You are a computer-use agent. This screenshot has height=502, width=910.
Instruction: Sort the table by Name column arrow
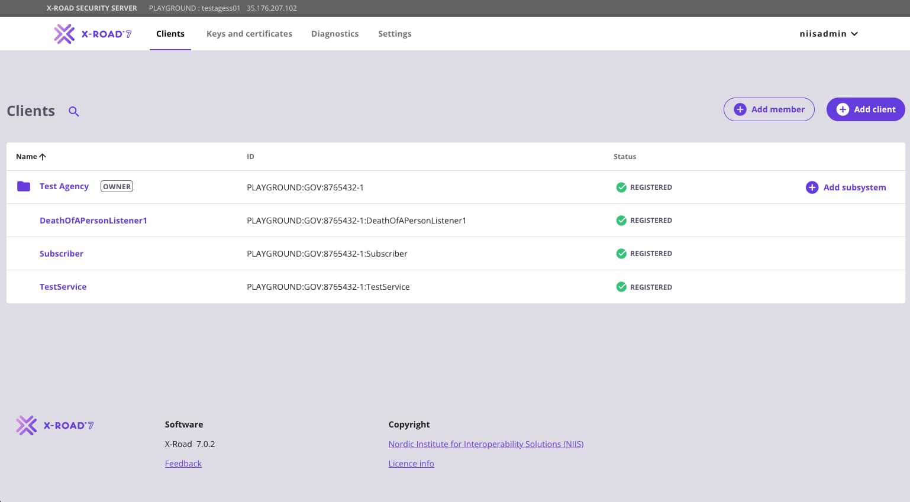pos(43,157)
